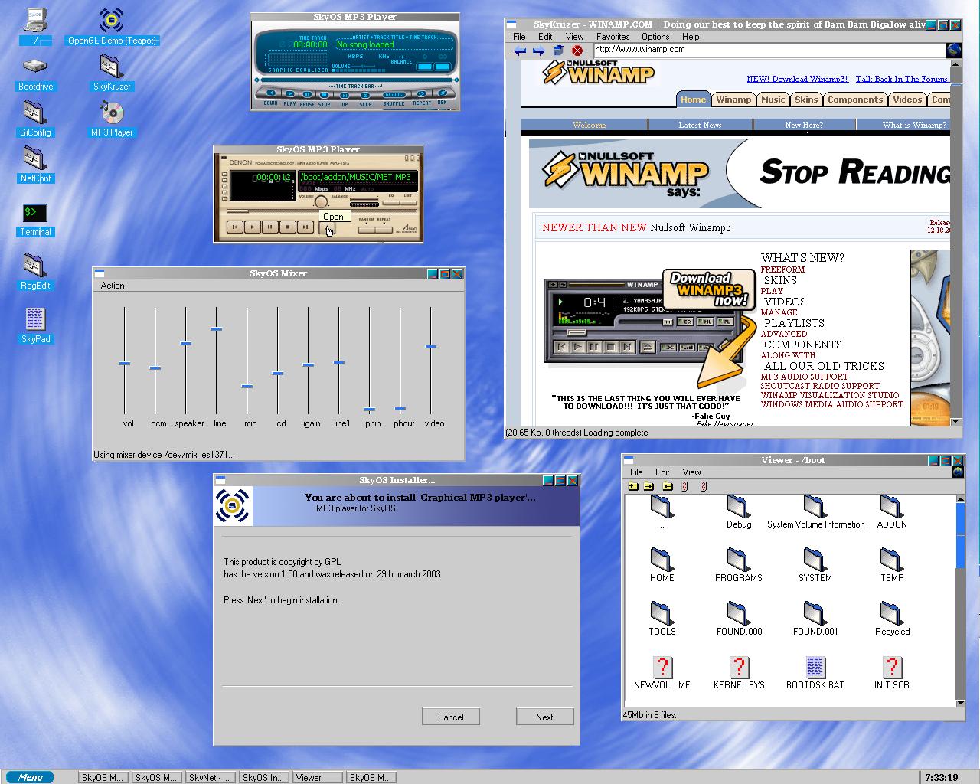Open the ADDON folder in Viewer
Viewport: 980px width, 784px height.
(892, 512)
